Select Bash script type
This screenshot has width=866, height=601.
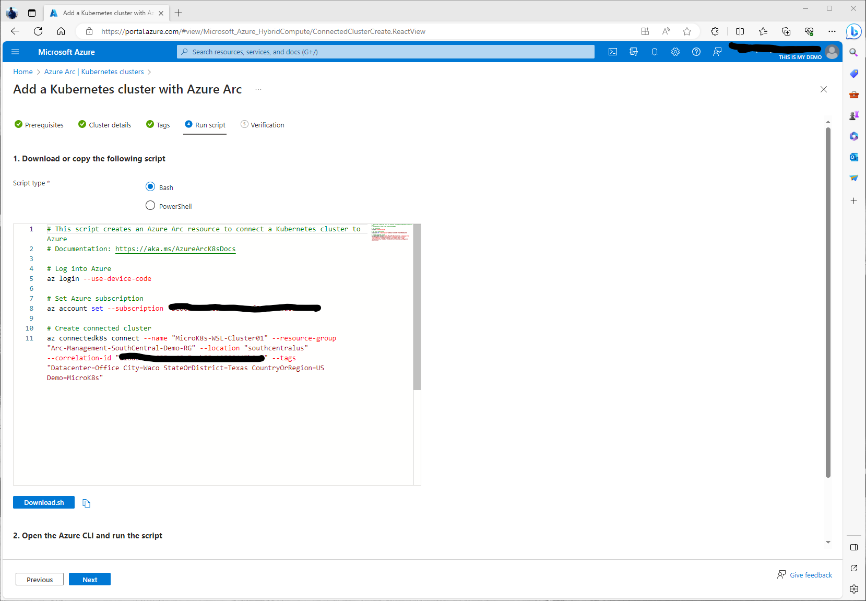(150, 187)
